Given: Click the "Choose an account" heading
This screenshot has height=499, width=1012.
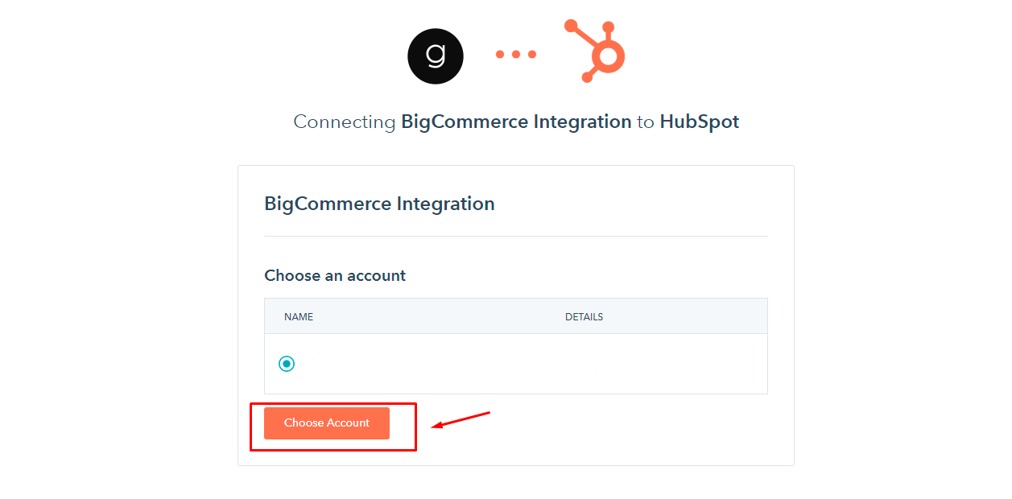Looking at the screenshot, I should pos(335,275).
